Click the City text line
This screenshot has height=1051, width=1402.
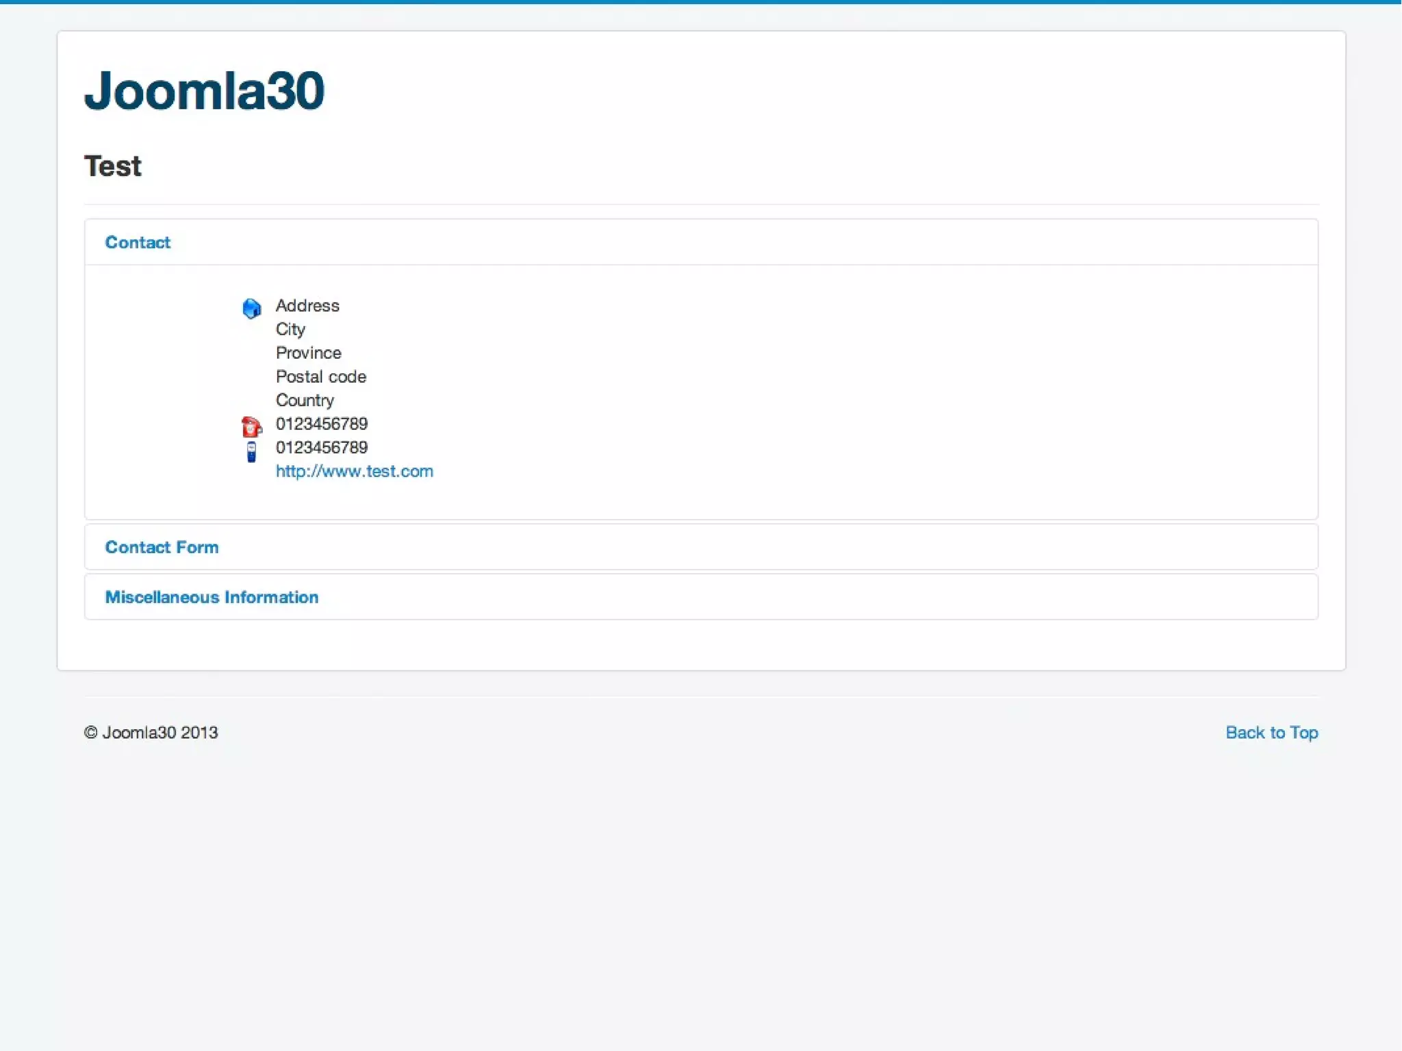(x=290, y=329)
